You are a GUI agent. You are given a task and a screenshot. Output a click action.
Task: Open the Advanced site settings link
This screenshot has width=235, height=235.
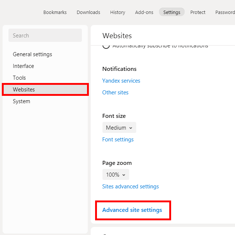point(132,210)
